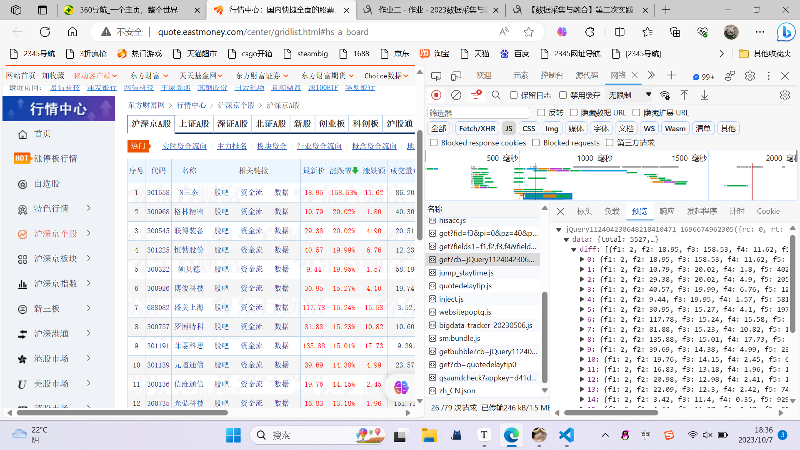Click the import HAR upload arrow
800x450 pixels.
[x=684, y=95]
